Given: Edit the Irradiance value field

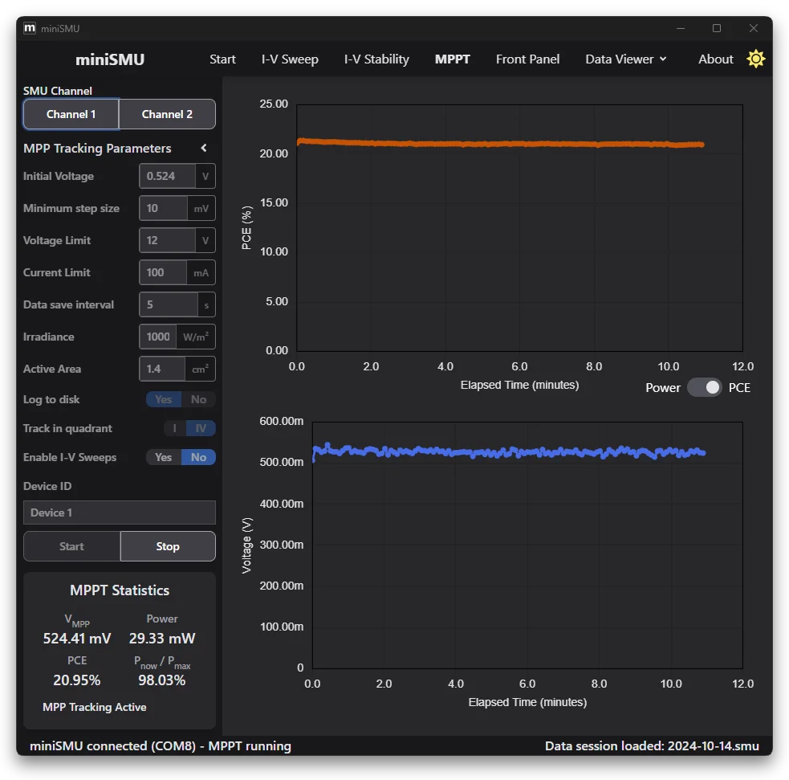Looking at the screenshot, I should pyautogui.click(x=158, y=337).
